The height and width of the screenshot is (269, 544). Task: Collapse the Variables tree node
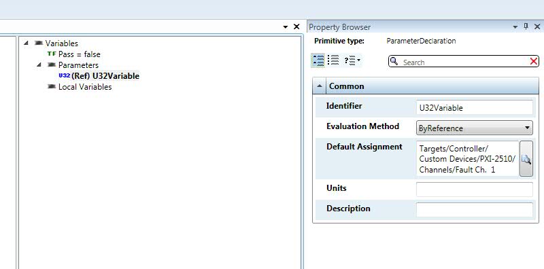pyautogui.click(x=27, y=43)
